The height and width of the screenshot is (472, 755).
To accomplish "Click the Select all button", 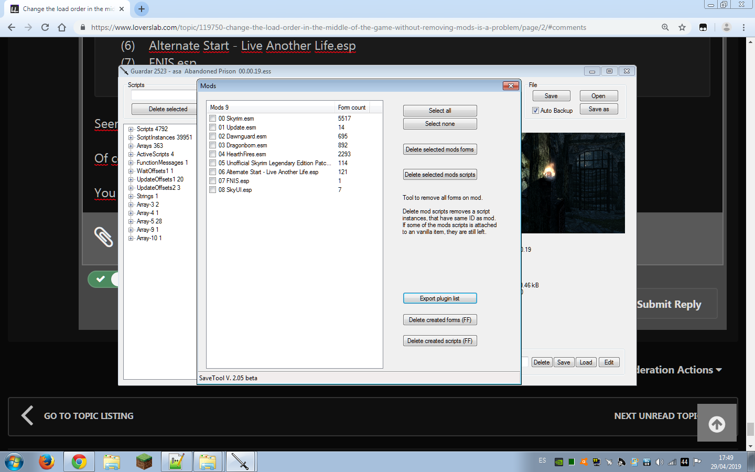I will click(x=440, y=111).
